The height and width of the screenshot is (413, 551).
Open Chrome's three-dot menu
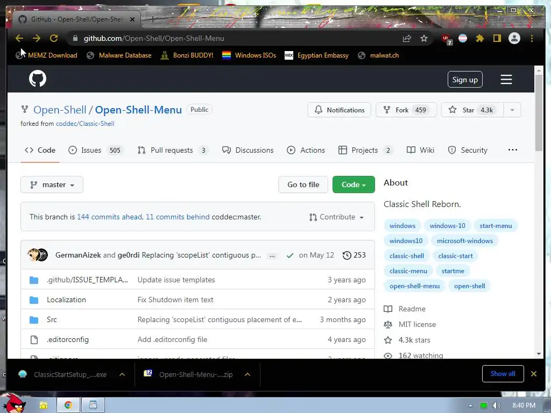click(x=532, y=38)
